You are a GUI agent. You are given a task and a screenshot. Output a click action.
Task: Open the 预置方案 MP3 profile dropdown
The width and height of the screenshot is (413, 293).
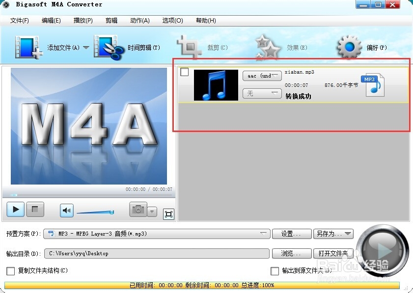(157, 234)
